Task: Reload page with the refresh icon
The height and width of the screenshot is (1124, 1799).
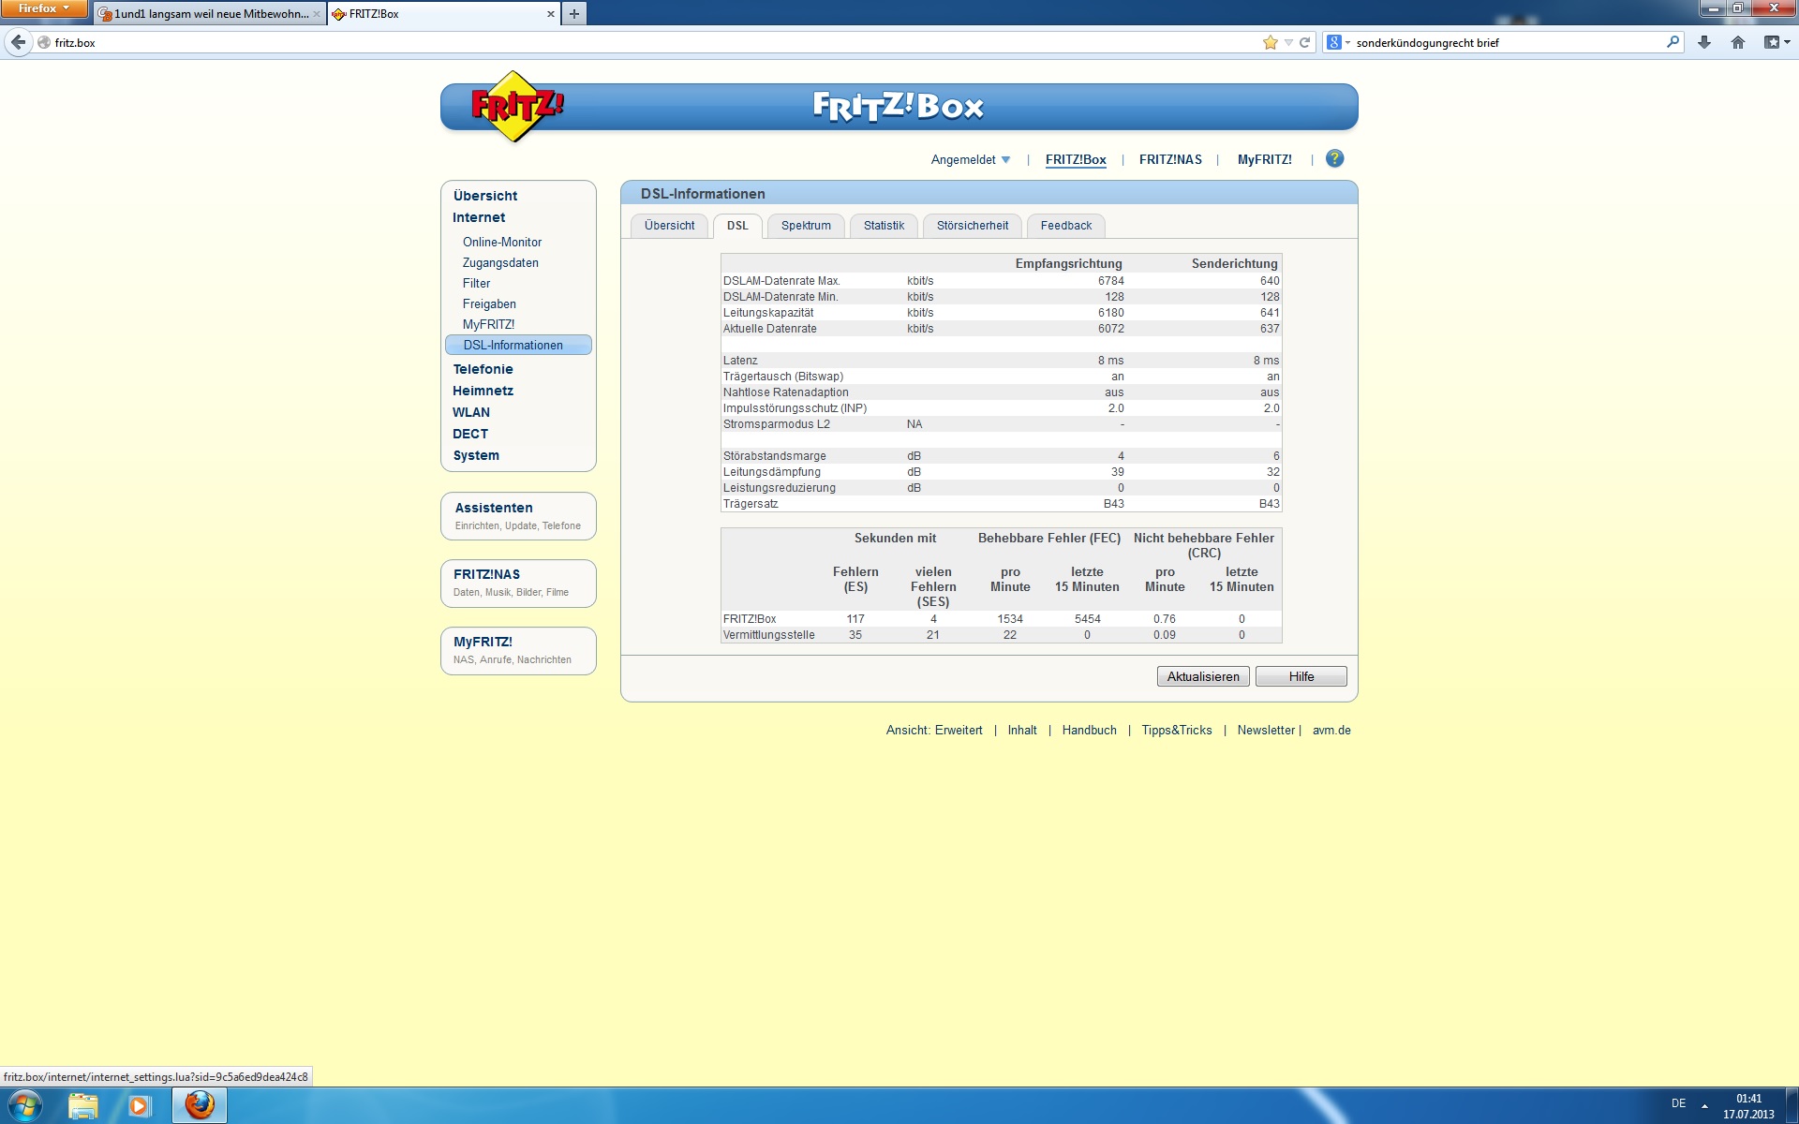Action: point(1304,42)
